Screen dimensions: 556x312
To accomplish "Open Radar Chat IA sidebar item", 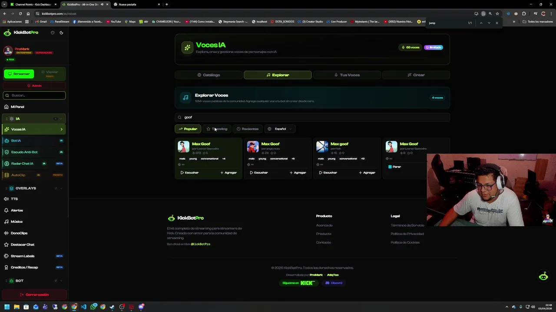I will [x=34, y=163].
